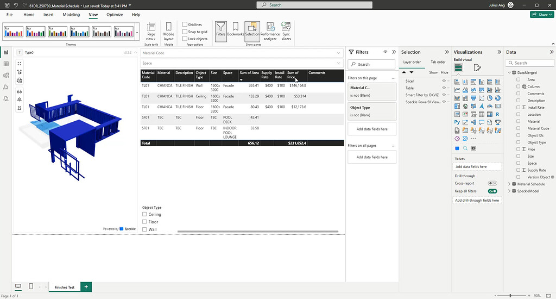Add a new report page
The width and height of the screenshot is (556, 299).
point(86,286)
